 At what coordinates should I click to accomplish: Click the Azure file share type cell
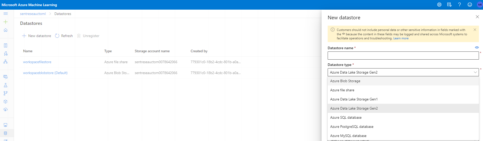116,62
